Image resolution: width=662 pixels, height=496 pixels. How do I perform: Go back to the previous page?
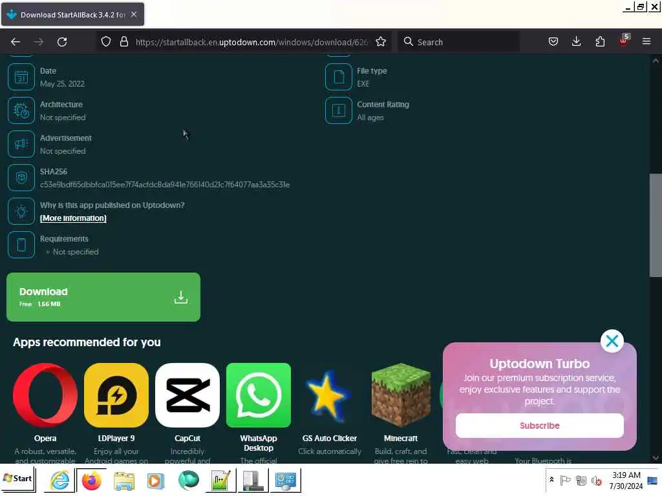pyautogui.click(x=16, y=42)
